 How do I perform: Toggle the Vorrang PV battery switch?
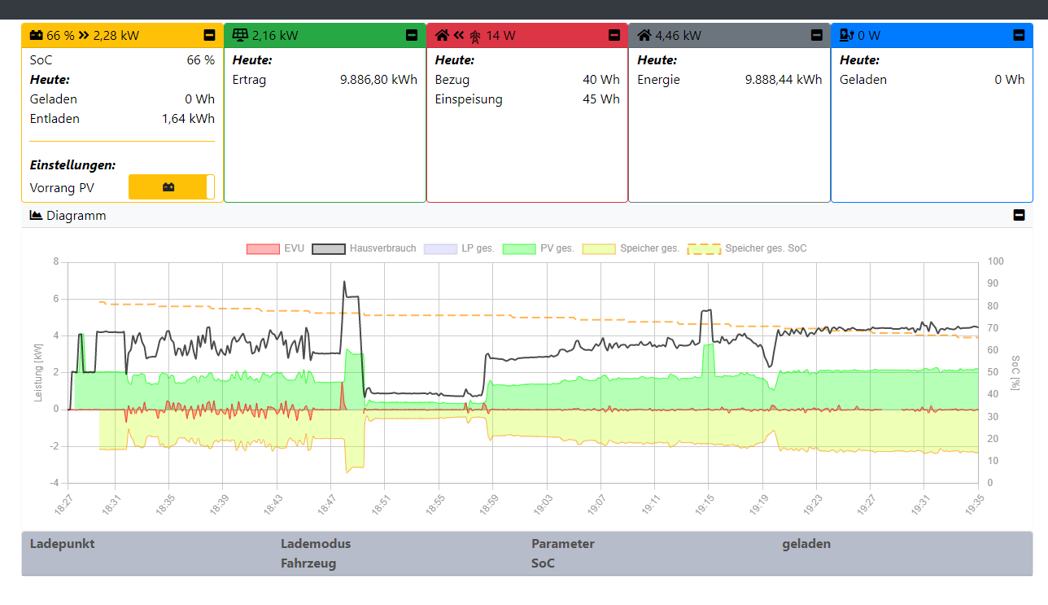[x=171, y=187]
